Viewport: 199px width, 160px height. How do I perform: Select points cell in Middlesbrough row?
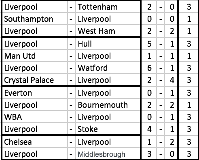189,154
